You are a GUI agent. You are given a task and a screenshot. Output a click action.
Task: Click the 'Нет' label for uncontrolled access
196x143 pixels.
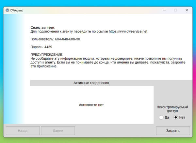click(182, 117)
